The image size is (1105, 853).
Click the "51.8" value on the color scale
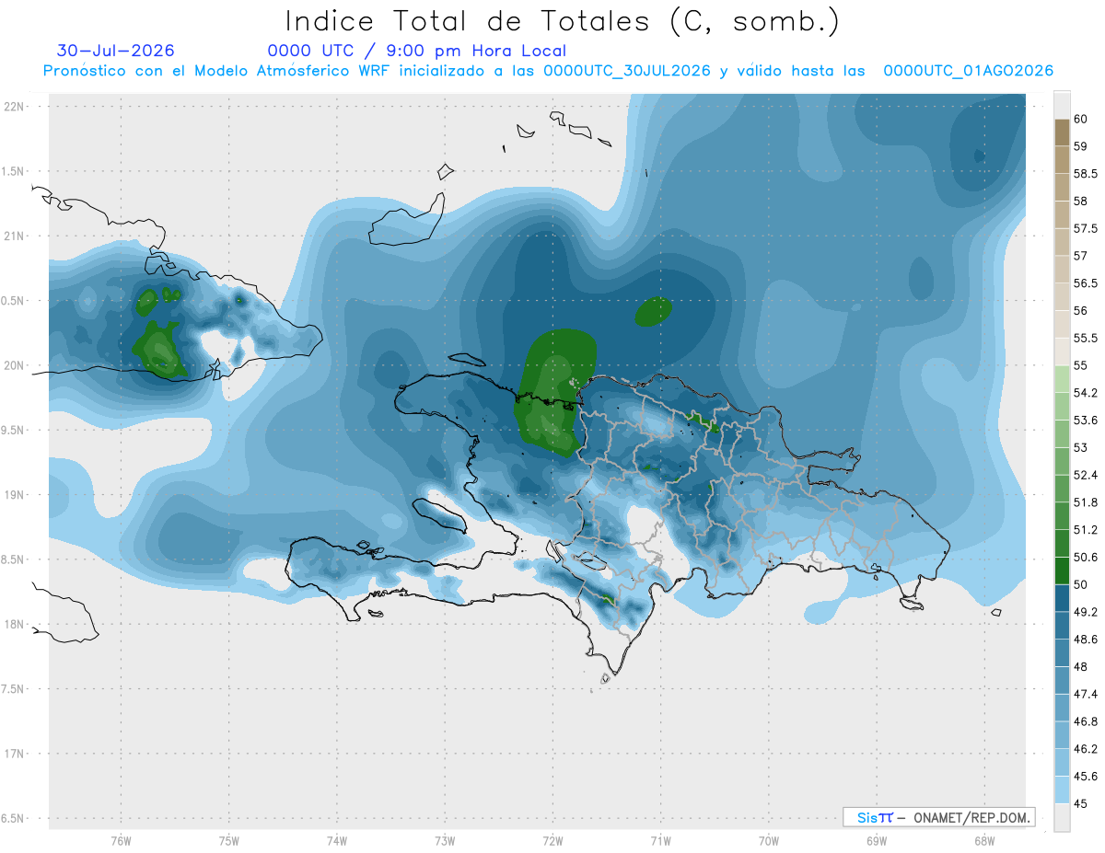point(1086,502)
